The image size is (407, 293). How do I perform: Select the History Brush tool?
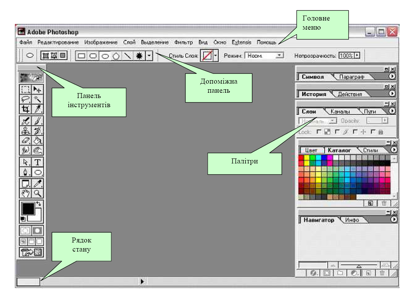tap(37, 131)
